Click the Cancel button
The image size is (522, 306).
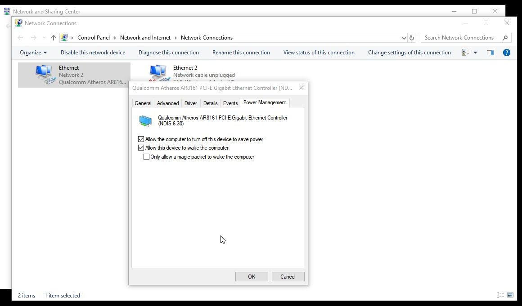(288, 277)
